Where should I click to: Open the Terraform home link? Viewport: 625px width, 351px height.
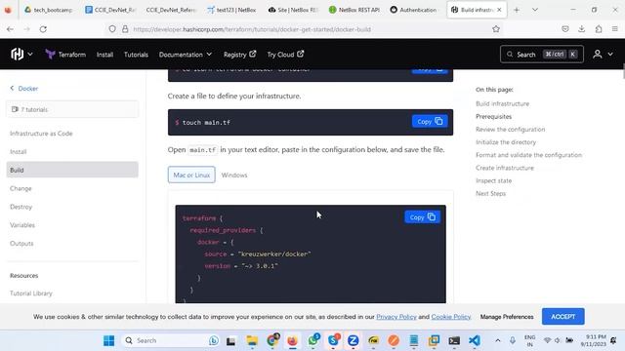tap(65, 55)
